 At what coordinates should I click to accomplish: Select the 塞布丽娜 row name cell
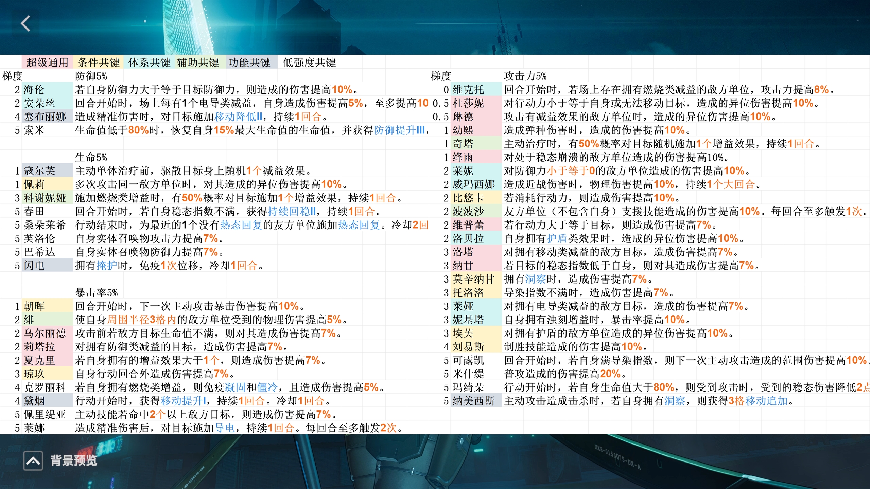45,117
